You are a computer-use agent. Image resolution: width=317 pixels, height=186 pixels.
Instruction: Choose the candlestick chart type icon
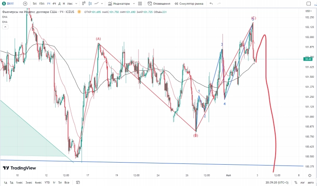[x=90, y=3]
